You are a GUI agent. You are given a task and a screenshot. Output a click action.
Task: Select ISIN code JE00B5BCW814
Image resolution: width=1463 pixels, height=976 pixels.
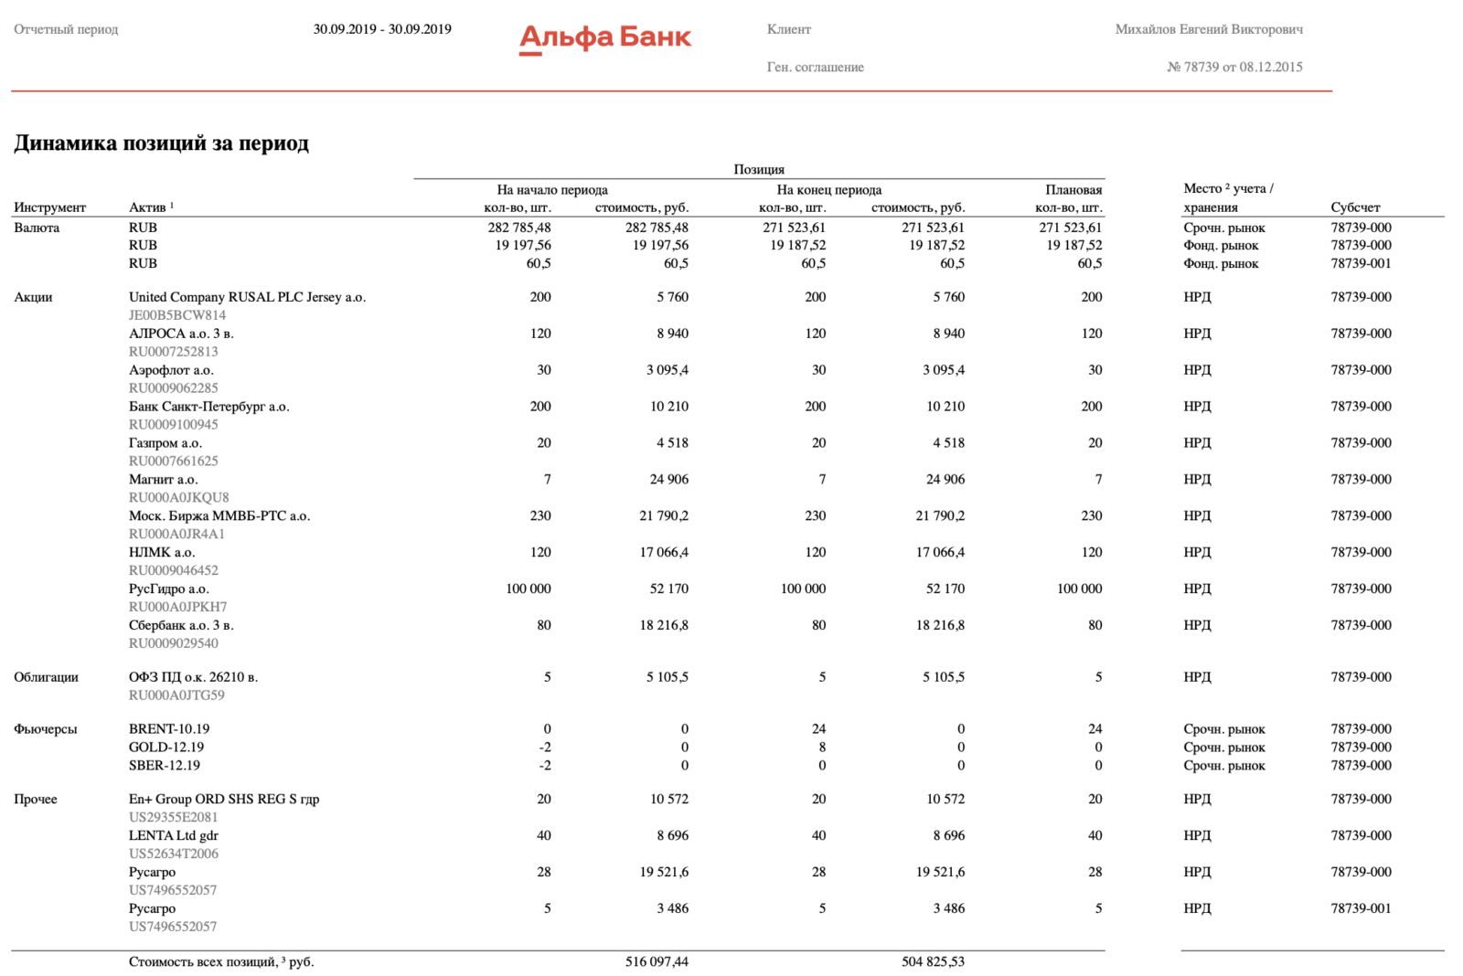click(x=177, y=315)
